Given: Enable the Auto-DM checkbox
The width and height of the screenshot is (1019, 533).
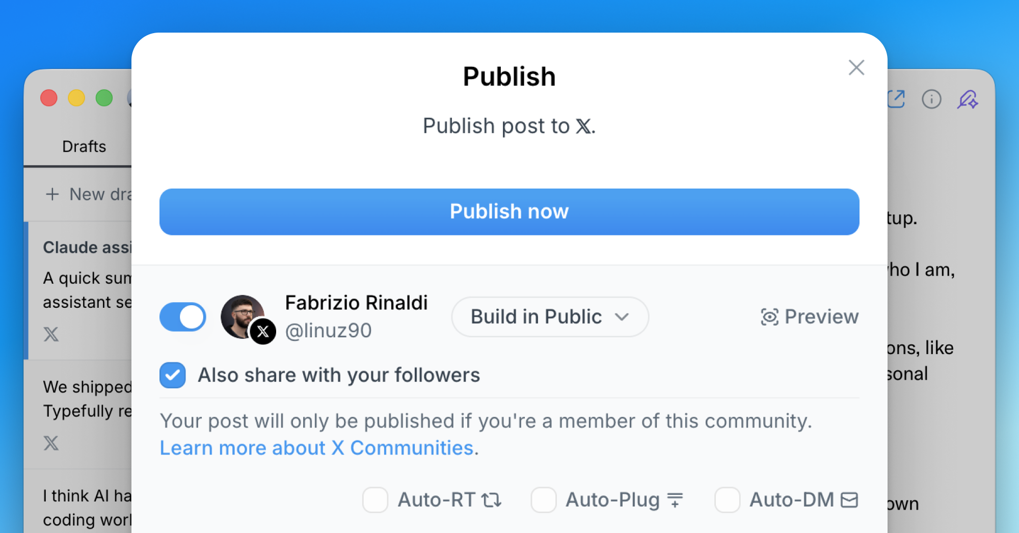Looking at the screenshot, I should pos(727,500).
